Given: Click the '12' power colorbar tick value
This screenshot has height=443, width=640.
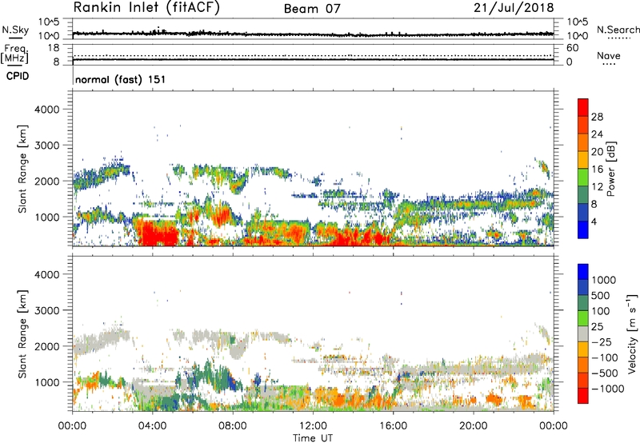Looking at the screenshot, I should pyautogui.click(x=597, y=186).
